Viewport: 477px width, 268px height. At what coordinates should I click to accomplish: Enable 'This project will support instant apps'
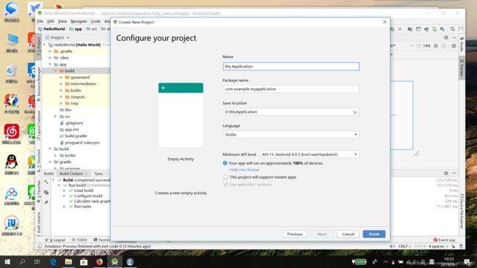click(226, 177)
